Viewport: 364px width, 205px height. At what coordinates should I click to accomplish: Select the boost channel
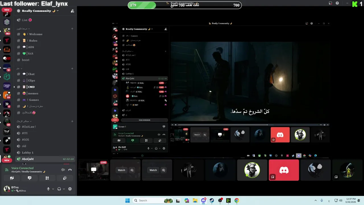[45, 60]
